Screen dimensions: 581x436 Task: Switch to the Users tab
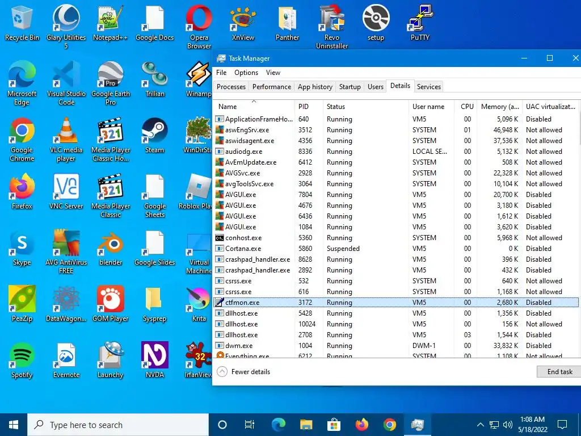pos(376,87)
